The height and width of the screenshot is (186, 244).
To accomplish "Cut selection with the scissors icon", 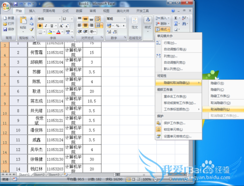I will point(31,18).
